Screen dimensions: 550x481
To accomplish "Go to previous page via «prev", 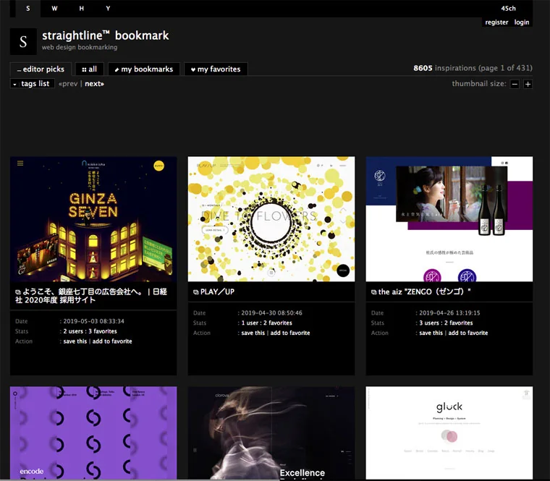I will click(68, 83).
